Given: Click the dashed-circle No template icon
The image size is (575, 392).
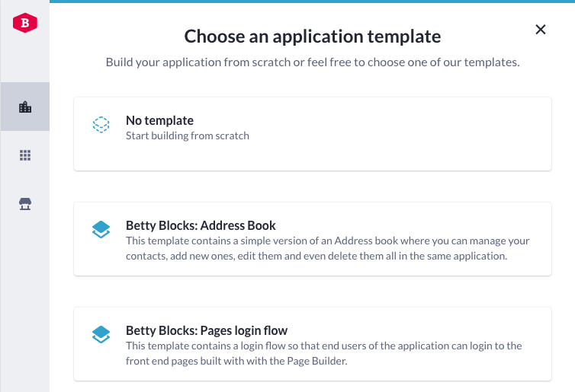Looking at the screenshot, I should click(101, 125).
